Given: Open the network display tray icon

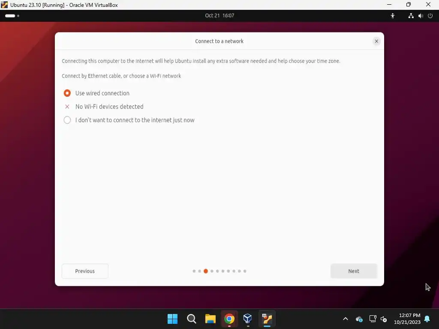Looking at the screenshot, I should [x=373, y=319].
